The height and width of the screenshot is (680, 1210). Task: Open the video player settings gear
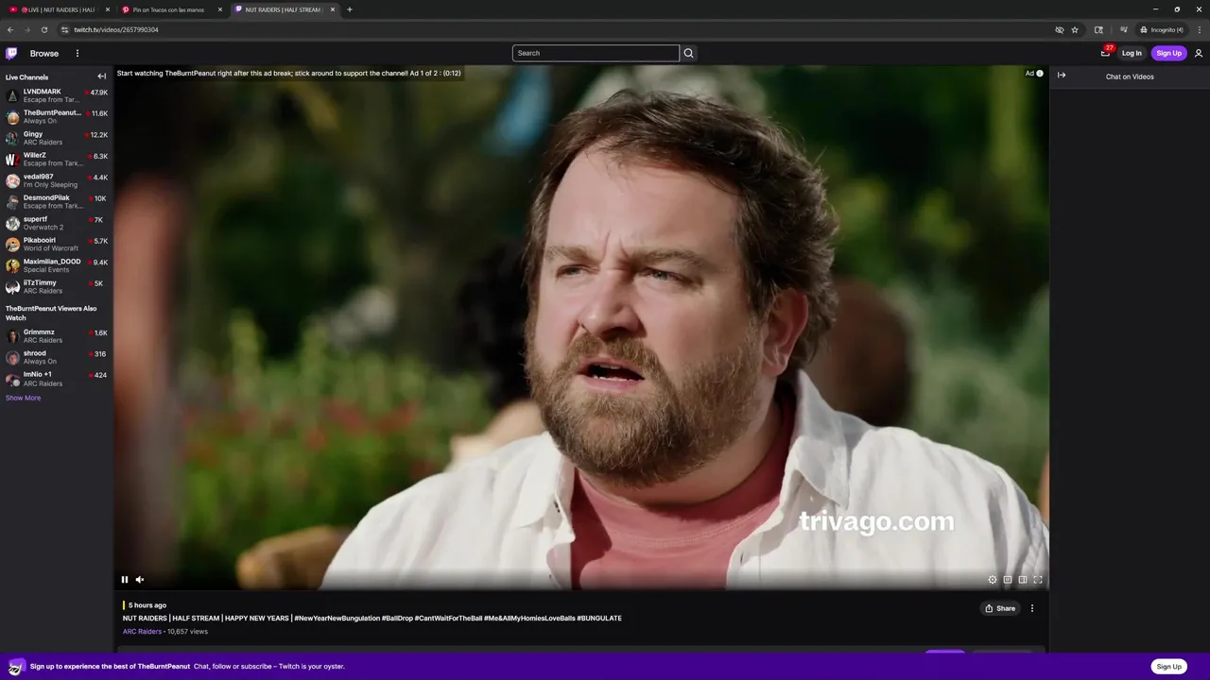pyautogui.click(x=993, y=580)
